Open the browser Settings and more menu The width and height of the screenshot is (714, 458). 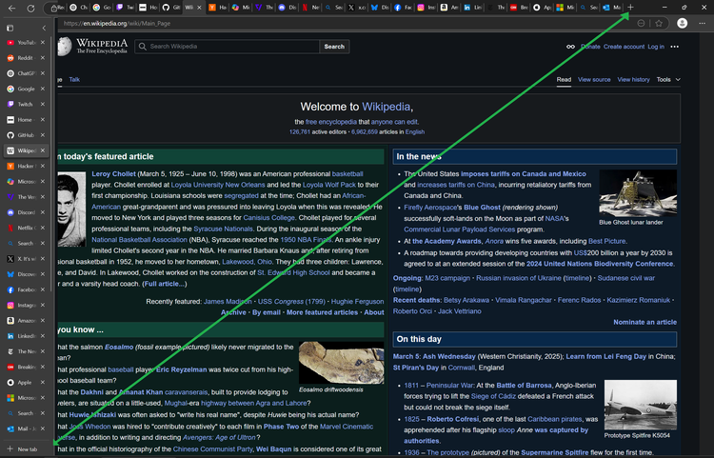coord(703,23)
